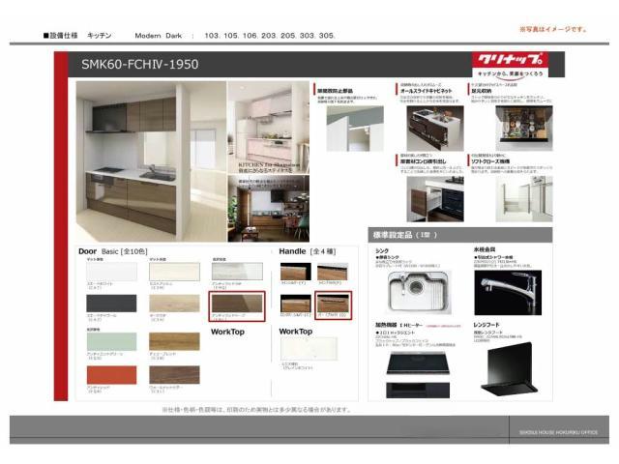
Task: Pick the top-left handle style thumbnail
Action: click(296, 273)
